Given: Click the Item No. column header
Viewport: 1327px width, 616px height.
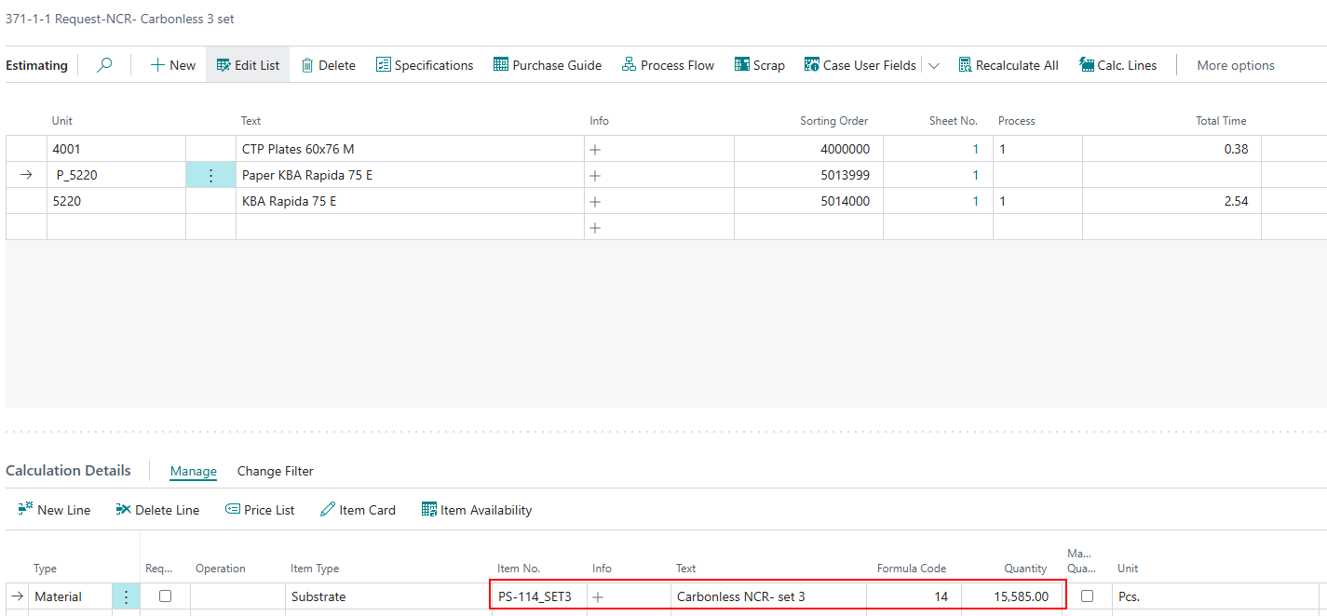Looking at the screenshot, I should point(519,569).
